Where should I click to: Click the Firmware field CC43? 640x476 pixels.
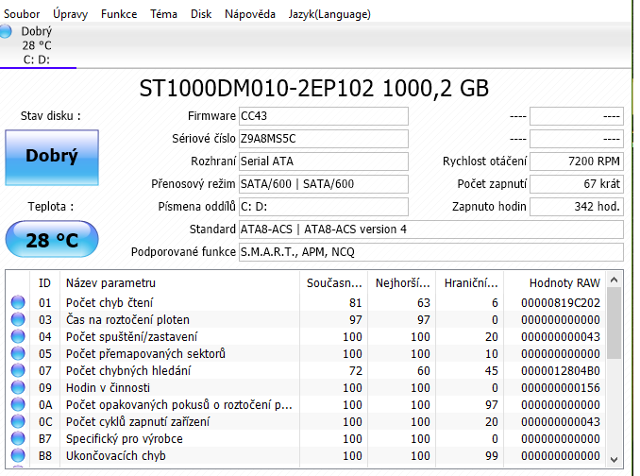tap(323, 116)
